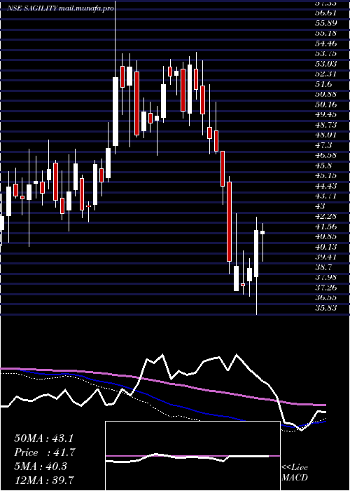Click the 39.41 price axis label
Image resolution: width=350 pixels, height=491 pixels.
click(326, 257)
